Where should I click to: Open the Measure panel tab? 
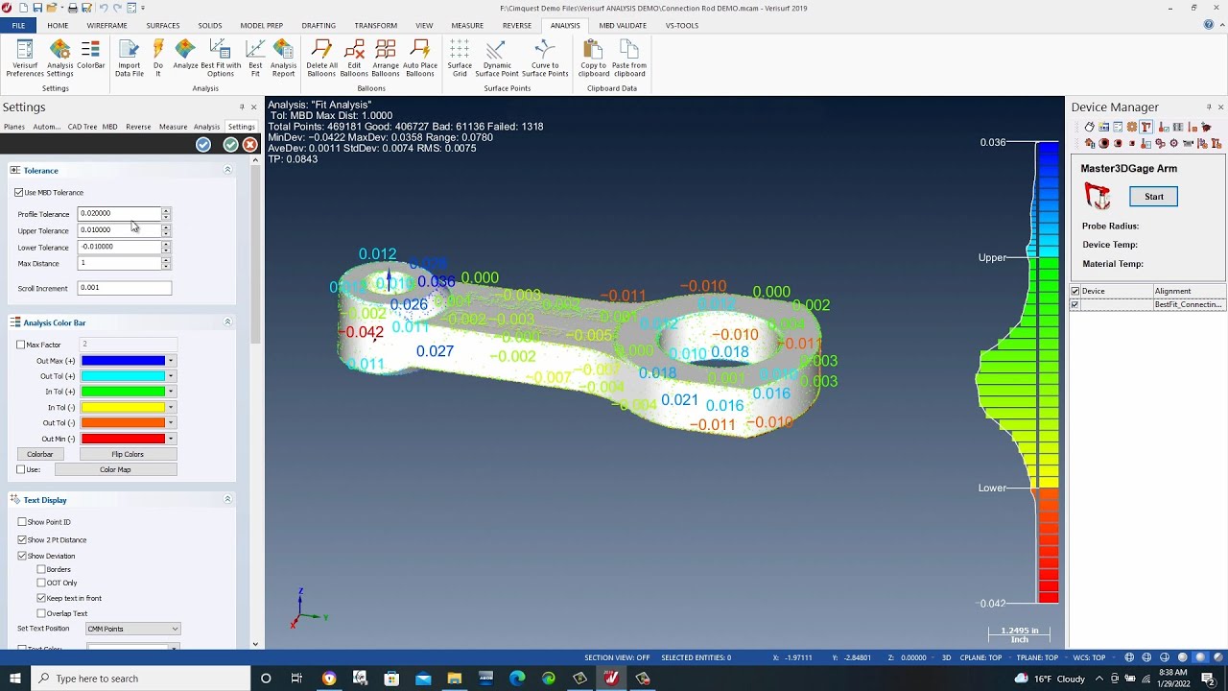[x=173, y=127]
